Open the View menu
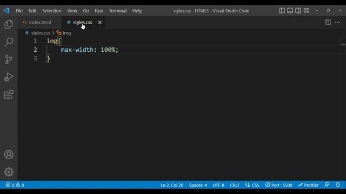This screenshot has height=194, width=346. click(72, 11)
